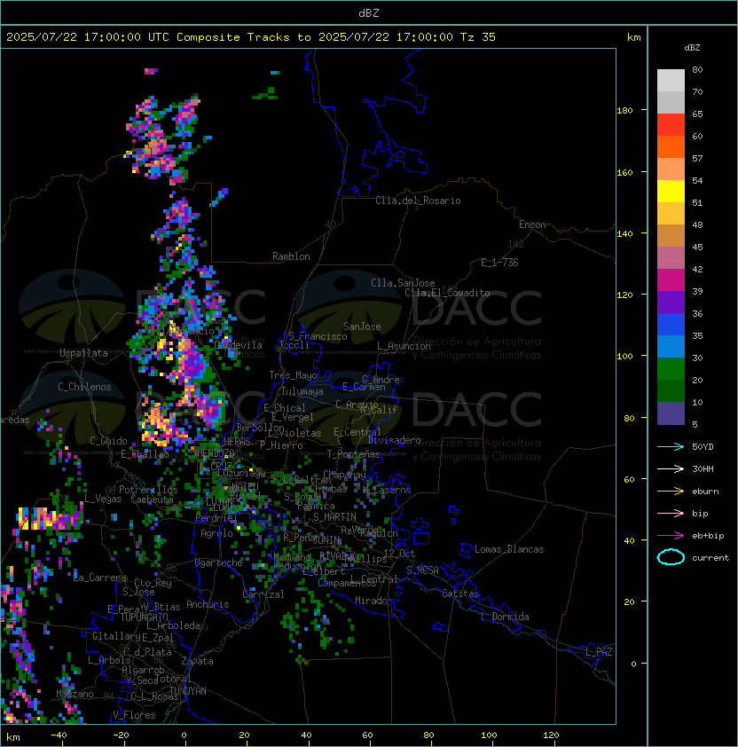This screenshot has height=747, width=738.
Task: Click the L_PAZ label near right edge
Action: point(599,652)
